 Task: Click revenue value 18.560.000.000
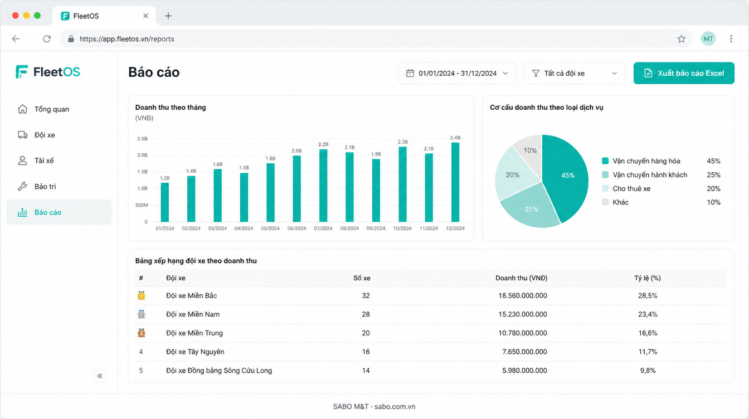click(x=523, y=295)
